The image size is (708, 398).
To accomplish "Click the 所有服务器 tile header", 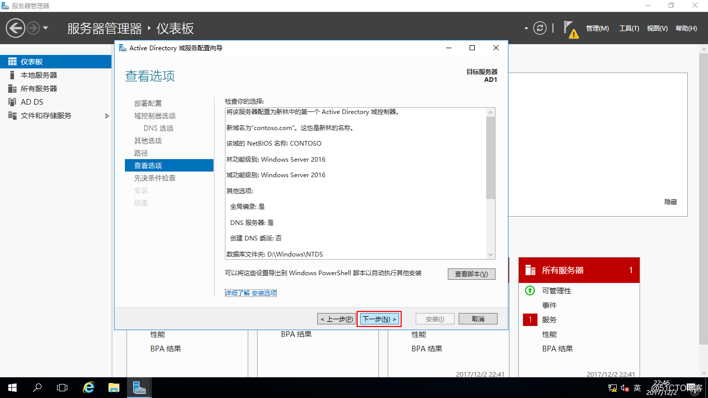I will click(579, 270).
